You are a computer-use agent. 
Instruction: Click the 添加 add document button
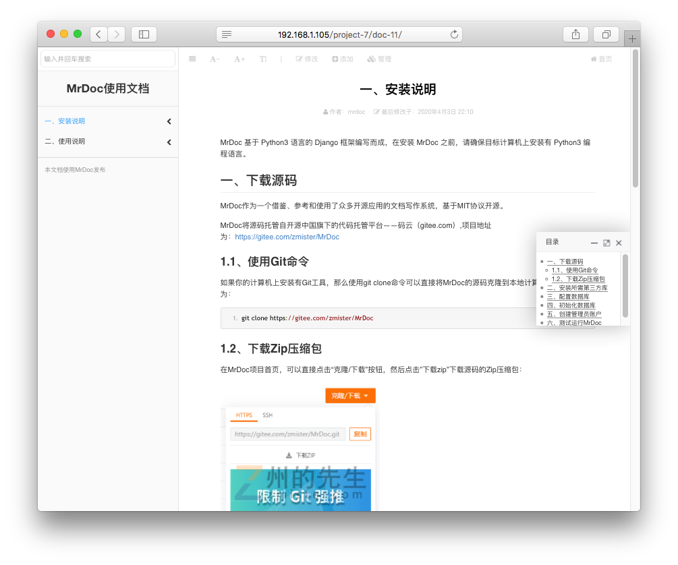[x=343, y=59]
